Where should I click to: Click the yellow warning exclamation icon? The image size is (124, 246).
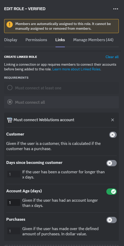(x=10, y=24)
